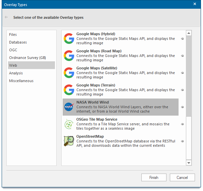The image size is (203, 191).
Task: Choose Google Maps (Terrain) title
Action: point(96,85)
